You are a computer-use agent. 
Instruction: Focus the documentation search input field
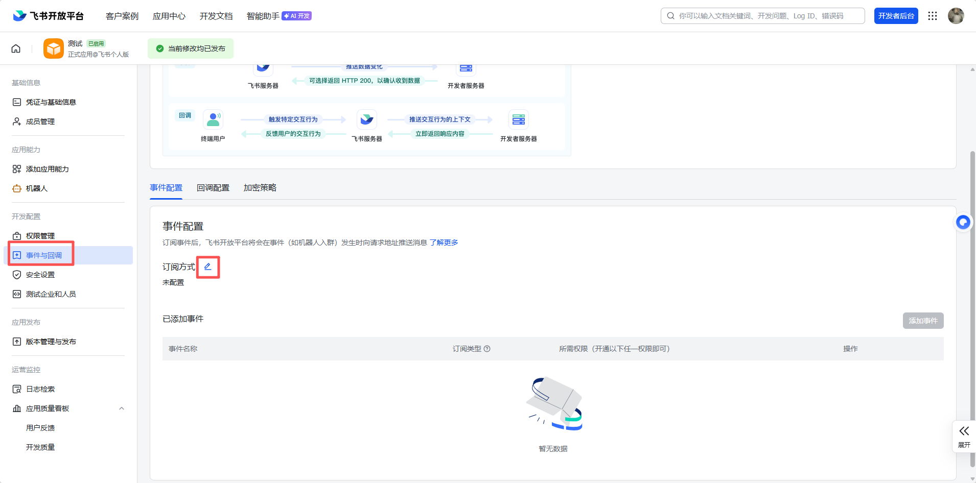pyautogui.click(x=762, y=16)
